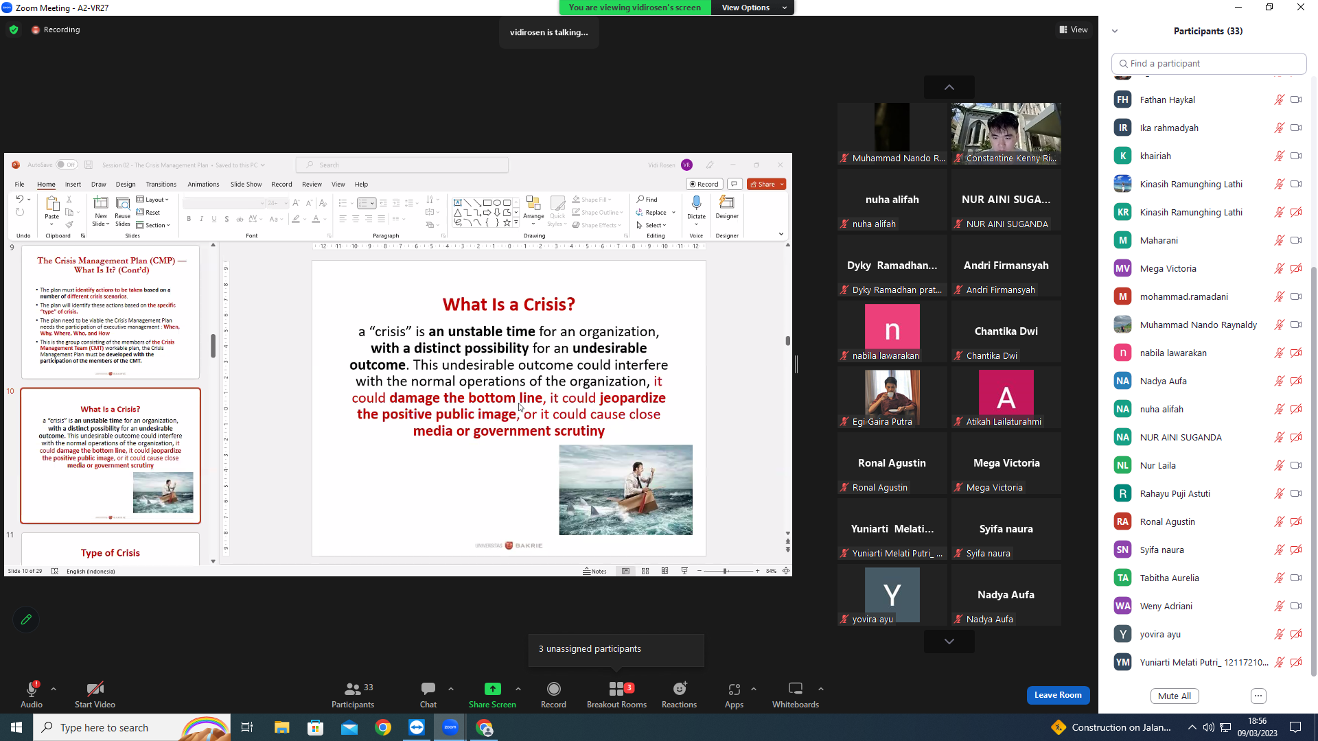Show next page of video tiles
This screenshot has height=741, width=1318.
pyautogui.click(x=949, y=642)
